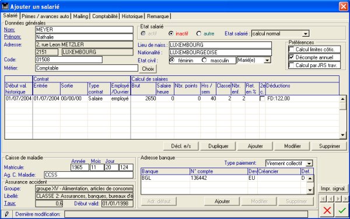Toggle the 2e c. checkbox in contract row
This screenshot has width=350, height=219.
click(x=262, y=99)
